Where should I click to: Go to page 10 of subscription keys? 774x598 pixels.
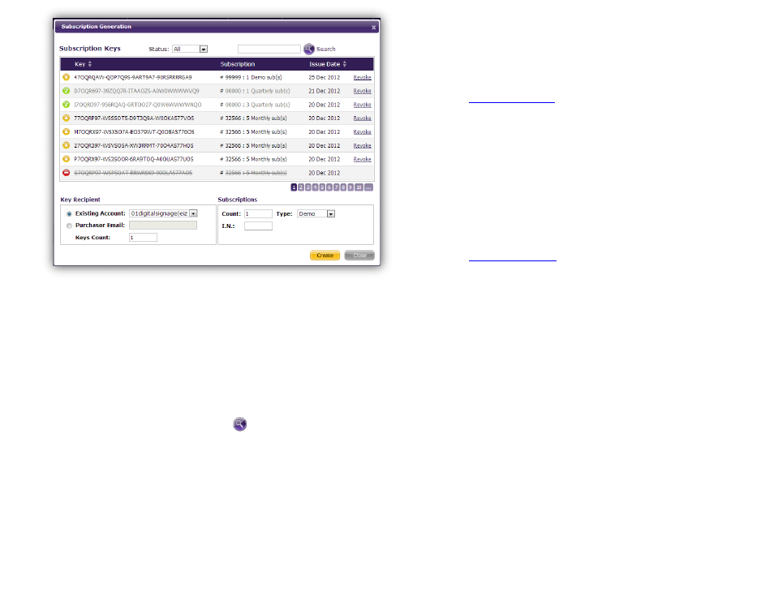coord(359,187)
